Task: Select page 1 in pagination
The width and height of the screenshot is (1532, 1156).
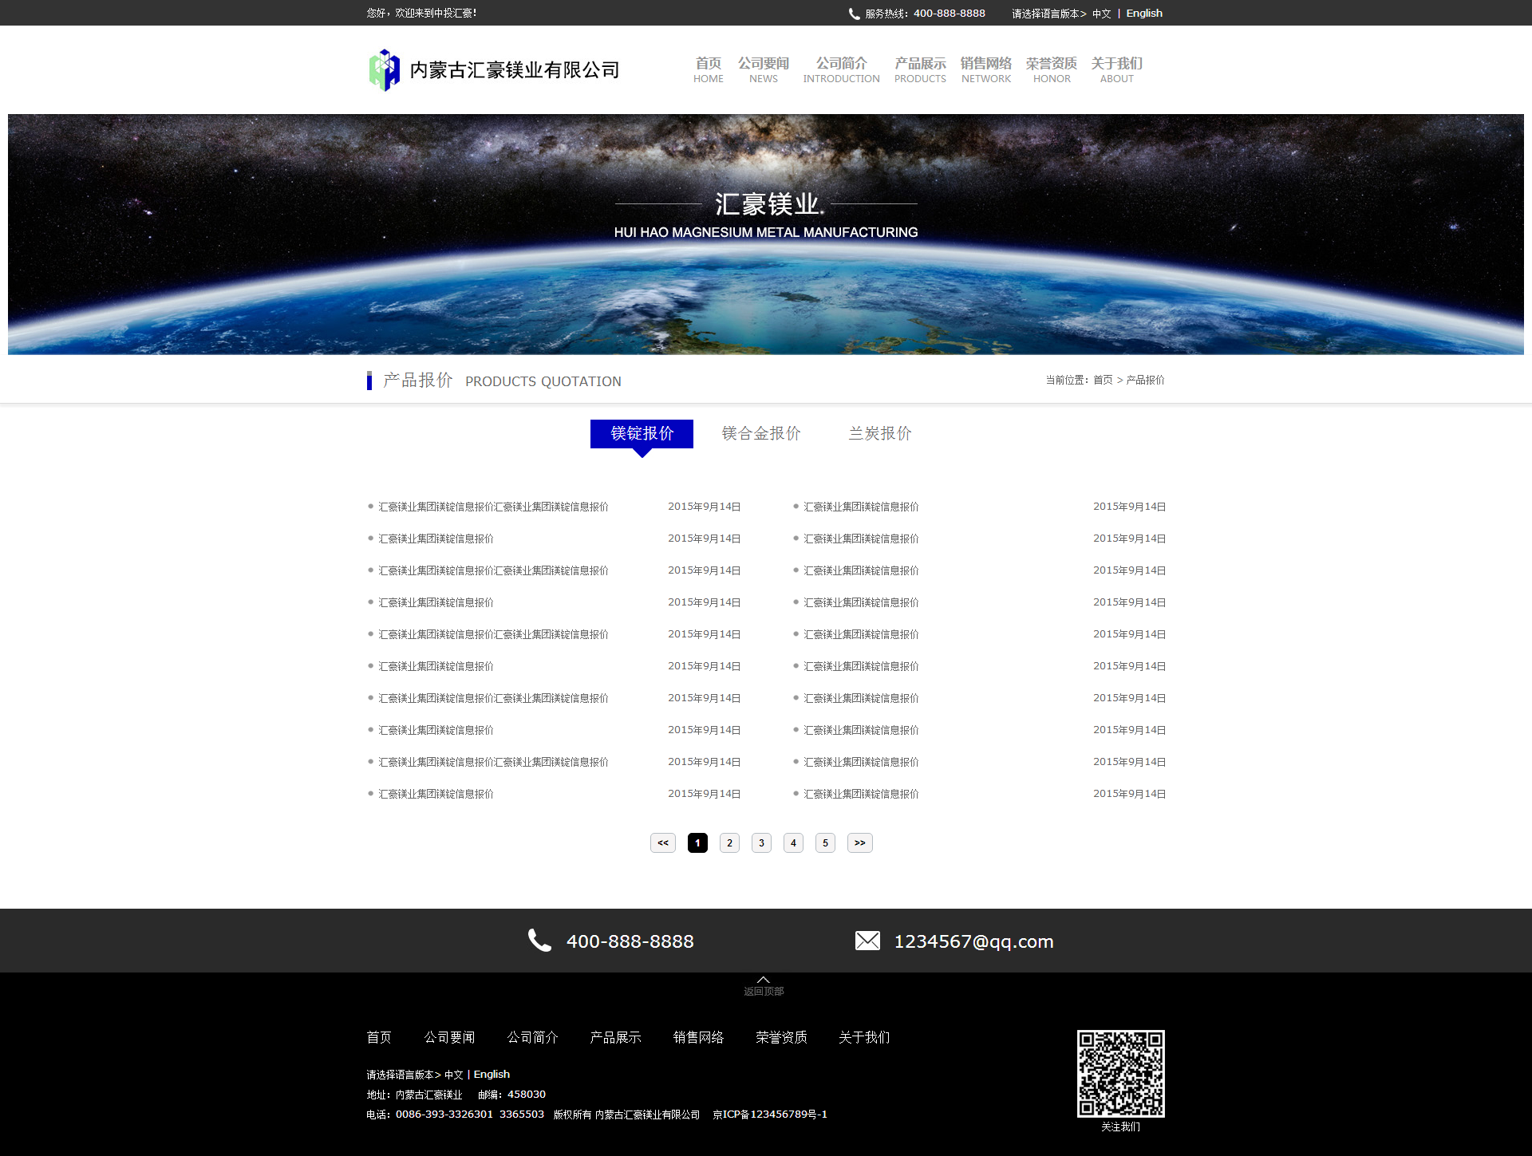Action: pos(697,842)
